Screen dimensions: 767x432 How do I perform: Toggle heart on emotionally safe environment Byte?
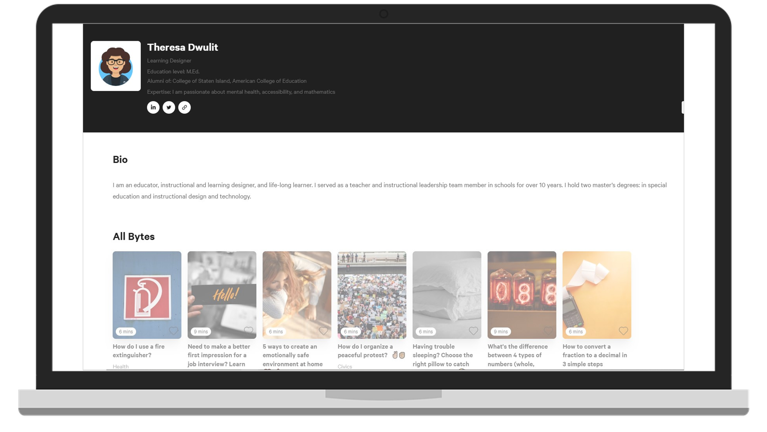[x=323, y=331]
